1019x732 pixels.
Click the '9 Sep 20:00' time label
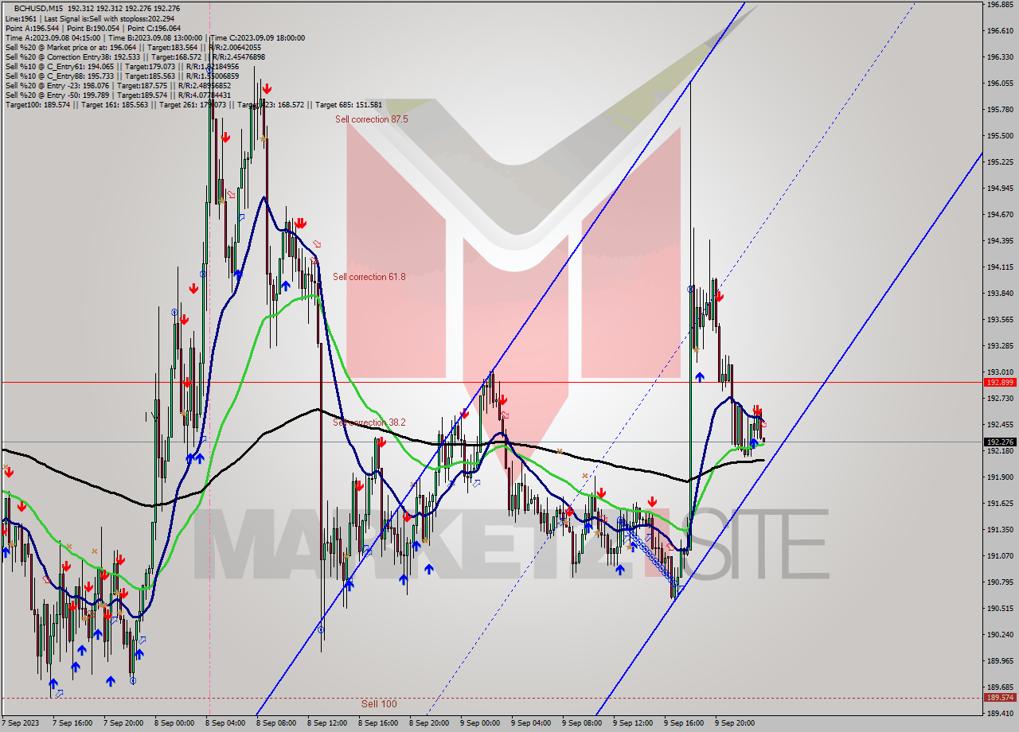[x=736, y=724]
